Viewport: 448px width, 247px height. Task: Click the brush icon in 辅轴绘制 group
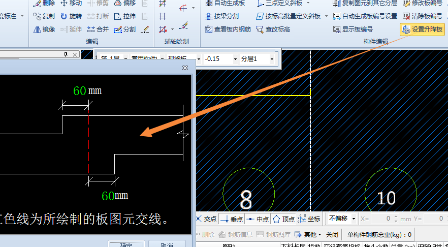pos(183,26)
